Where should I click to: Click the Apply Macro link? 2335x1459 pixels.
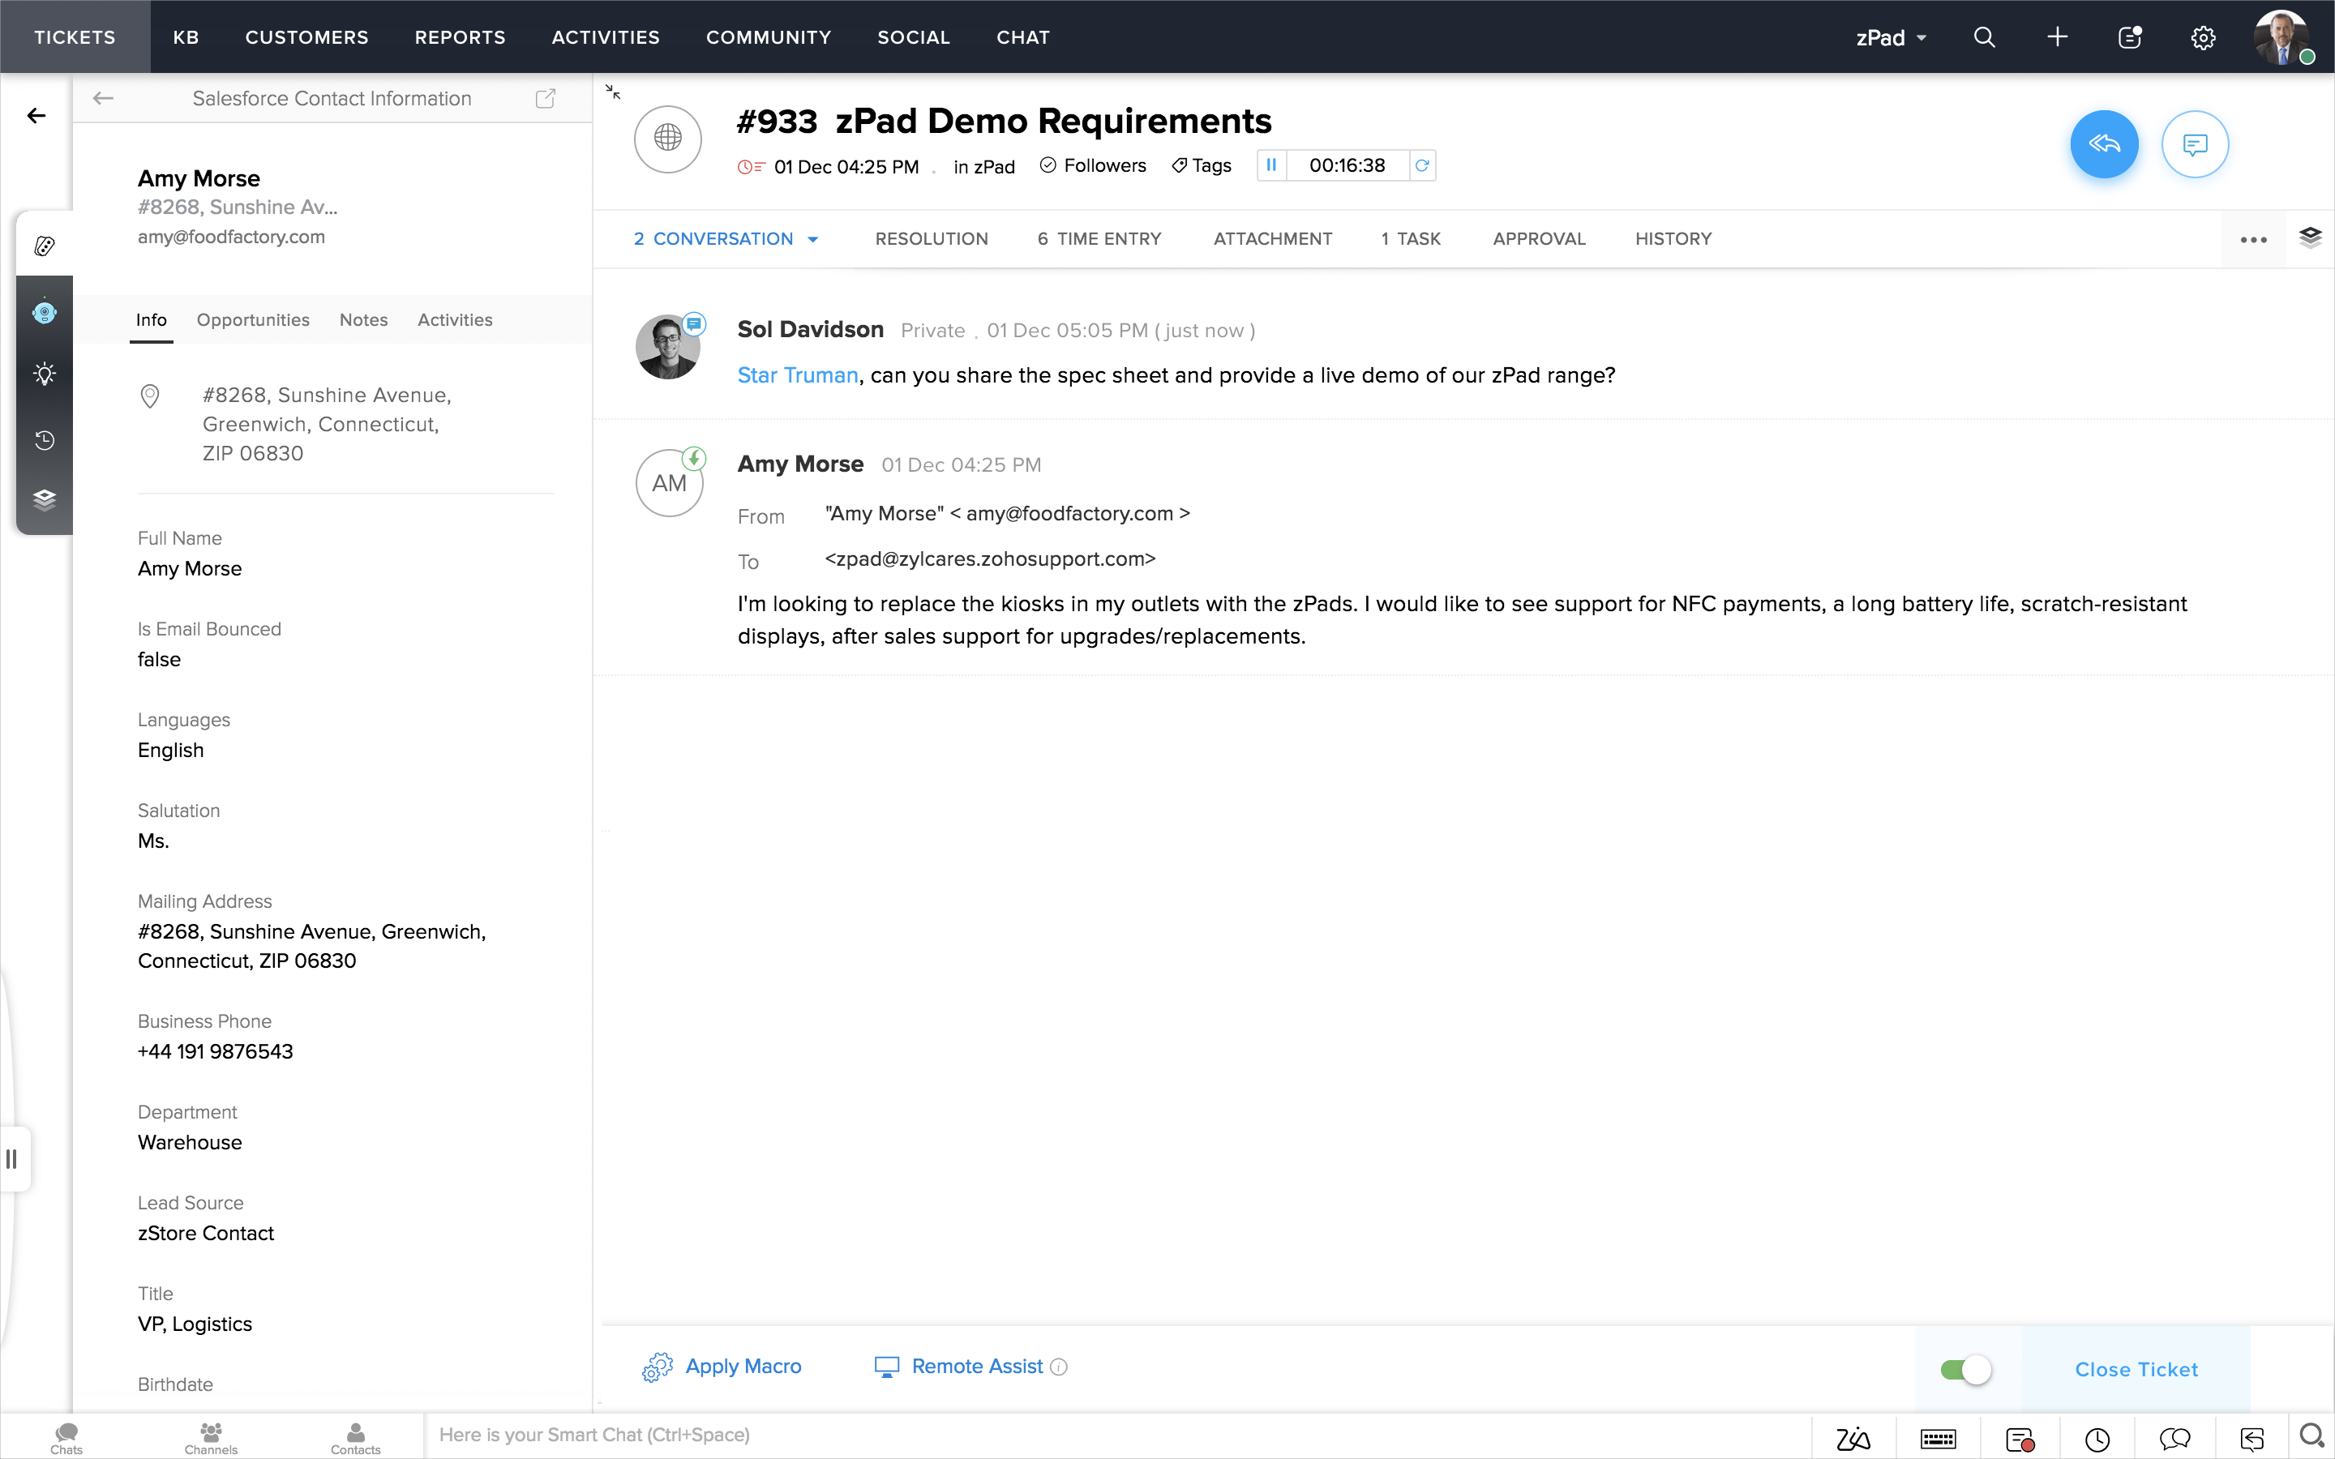742,1367
